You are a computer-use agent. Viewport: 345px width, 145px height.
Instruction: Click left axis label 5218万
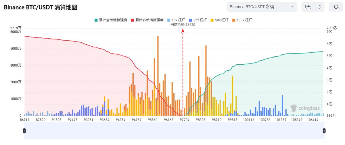click(16, 28)
